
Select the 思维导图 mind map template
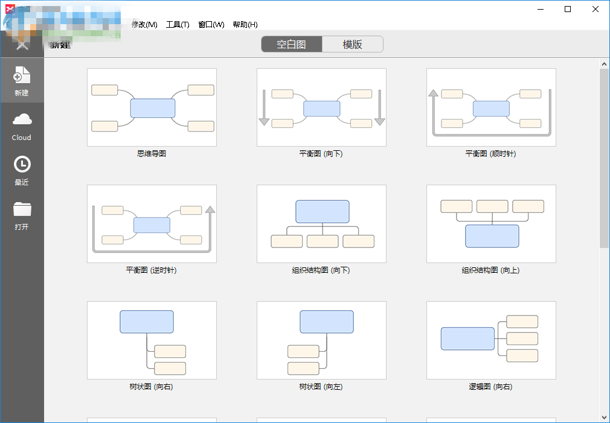[152, 107]
